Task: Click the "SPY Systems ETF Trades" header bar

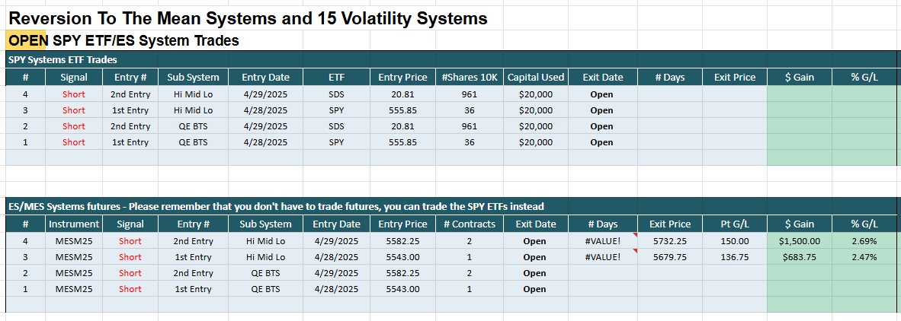Action: pos(63,60)
